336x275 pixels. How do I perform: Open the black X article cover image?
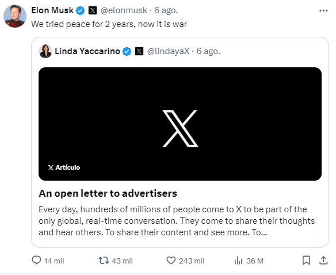[180, 124]
